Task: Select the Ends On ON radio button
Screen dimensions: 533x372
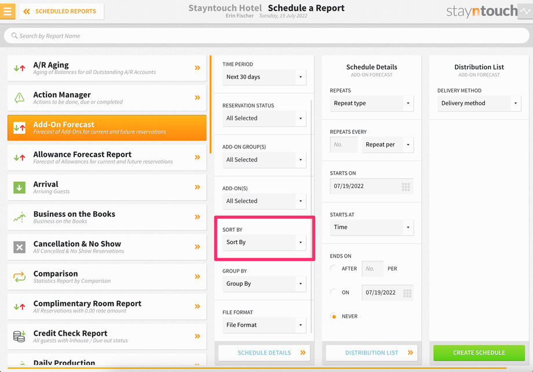Action: 334,293
